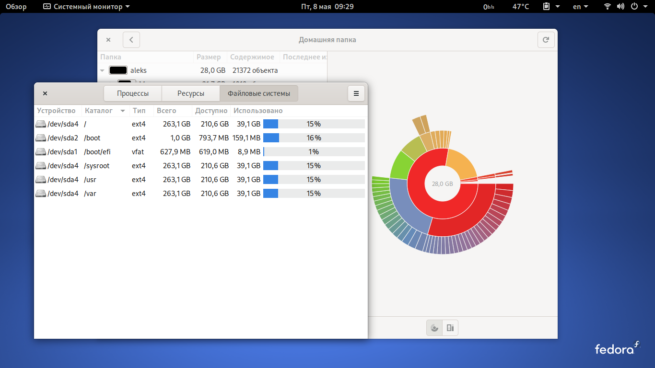Open the System Monitor hamburger menu
The width and height of the screenshot is (655, 368).
point(356,93)
